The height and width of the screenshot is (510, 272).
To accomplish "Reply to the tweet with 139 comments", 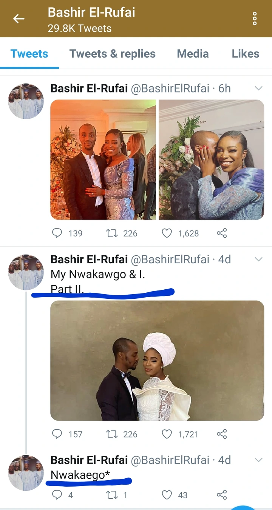I will [57, 233].
